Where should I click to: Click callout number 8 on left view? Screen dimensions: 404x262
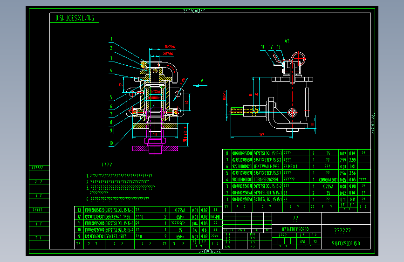click(111, 122)
